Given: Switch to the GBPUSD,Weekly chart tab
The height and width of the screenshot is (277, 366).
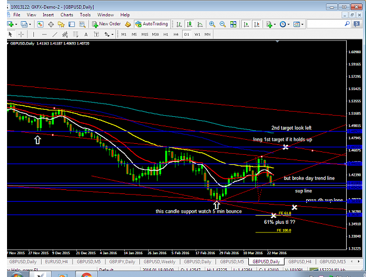Looking at the screenshot, I should pyautogui.click(x=159, y=262).
